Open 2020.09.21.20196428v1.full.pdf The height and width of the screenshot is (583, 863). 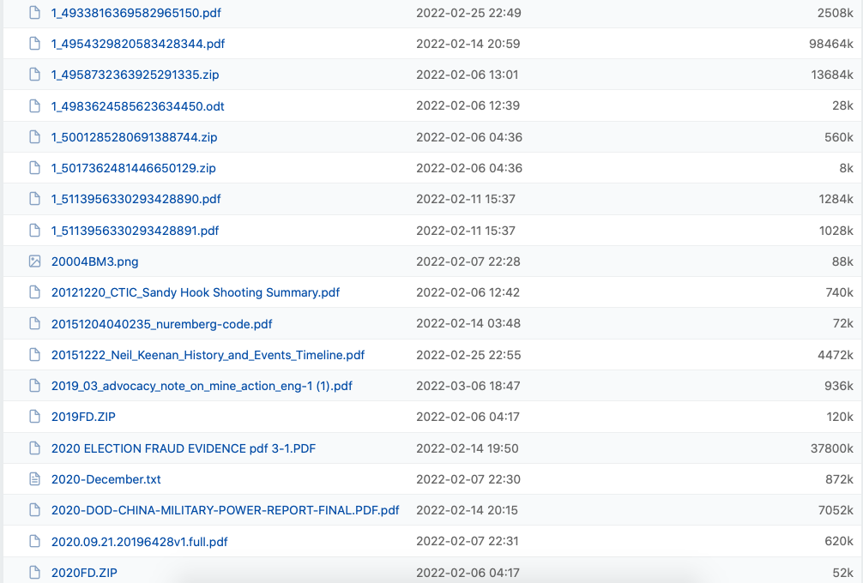click(139, 541)
